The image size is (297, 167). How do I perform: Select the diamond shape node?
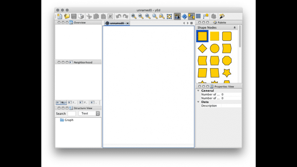[202, 48]
